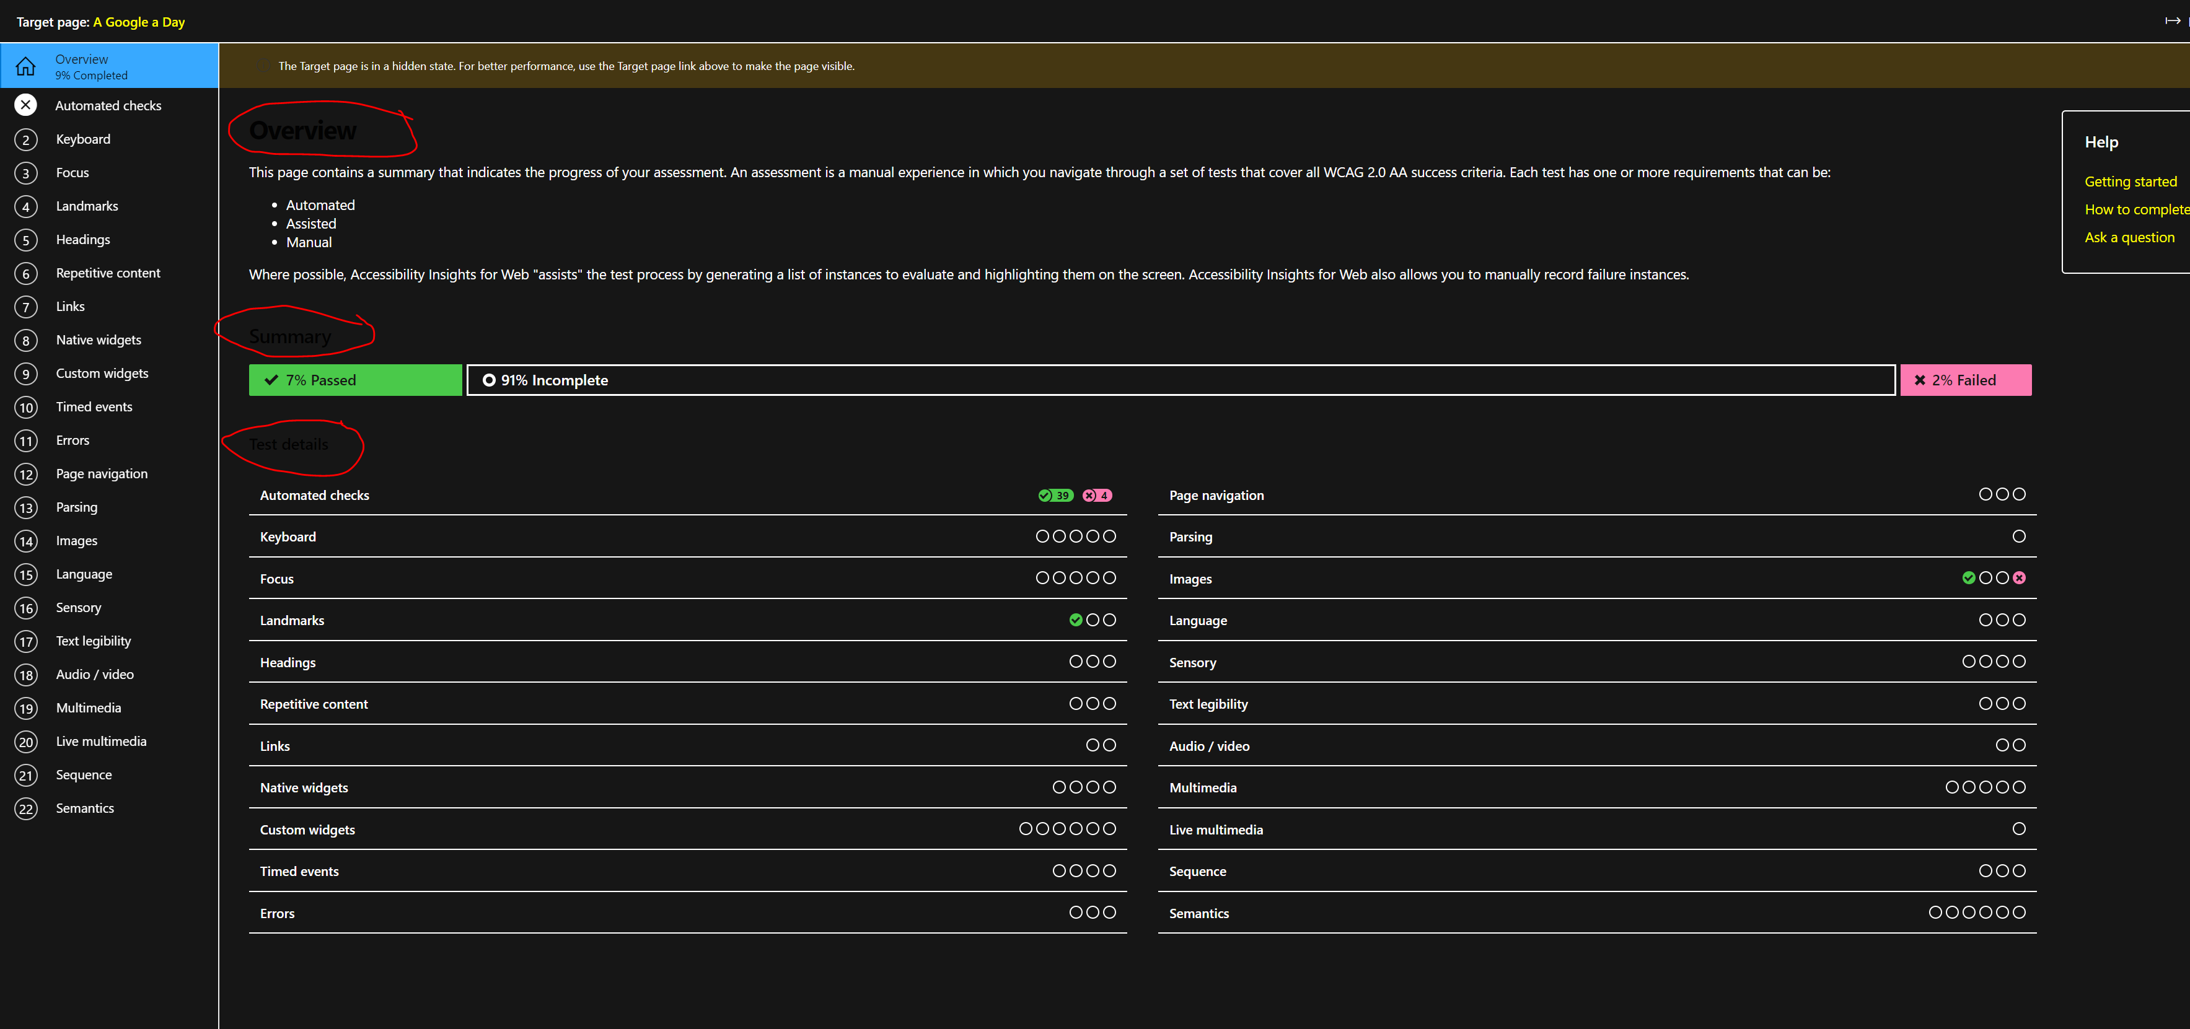2190x1029 pixels.
Task: Click the Getting started help link
Action: (2131, 181)
